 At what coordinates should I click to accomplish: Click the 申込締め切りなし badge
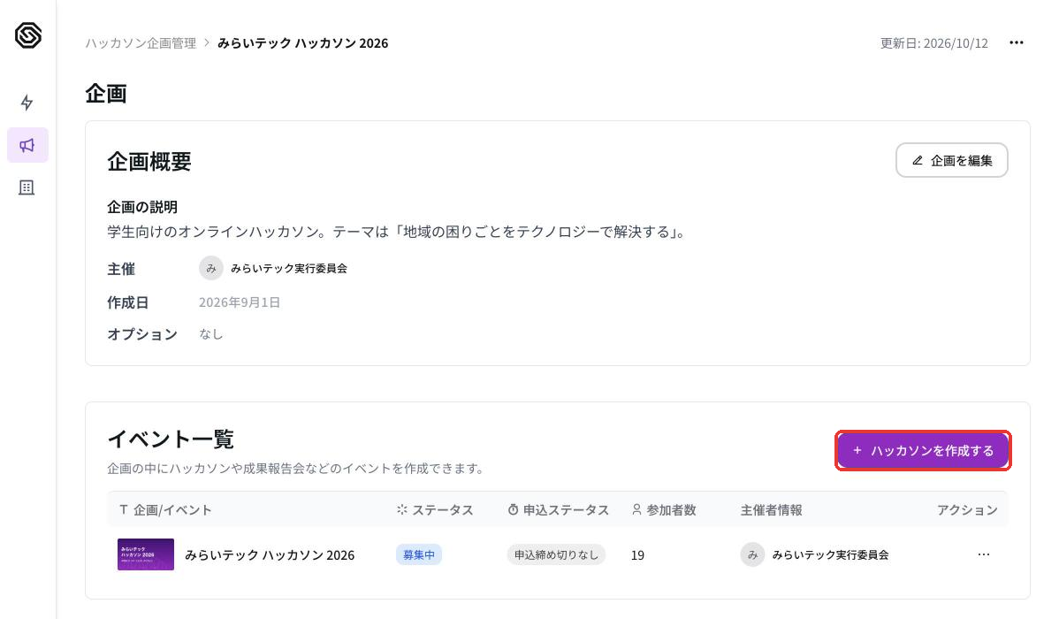(557, 554)
